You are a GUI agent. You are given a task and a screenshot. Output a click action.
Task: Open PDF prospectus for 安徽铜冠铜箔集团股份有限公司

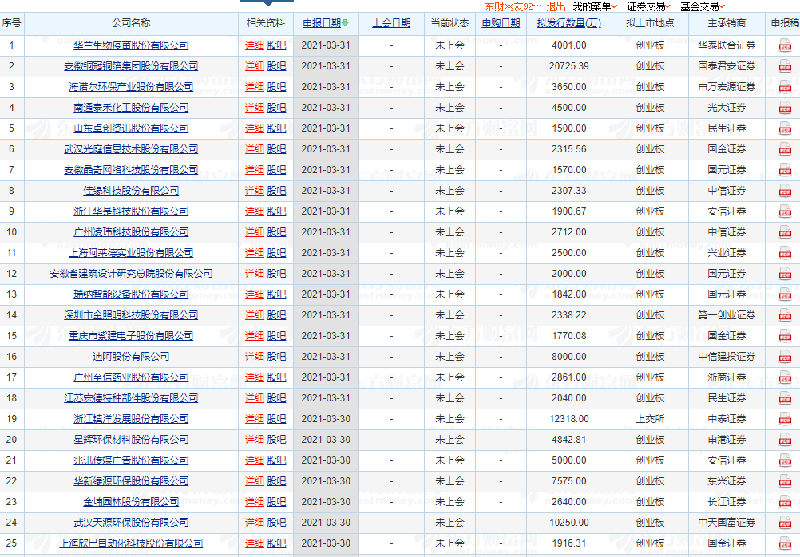[785, 66]
